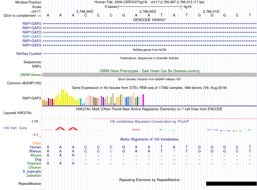
Task: Open 'Multiz Alignments of 100 Vertebrates' title
Action: [149, 139]
